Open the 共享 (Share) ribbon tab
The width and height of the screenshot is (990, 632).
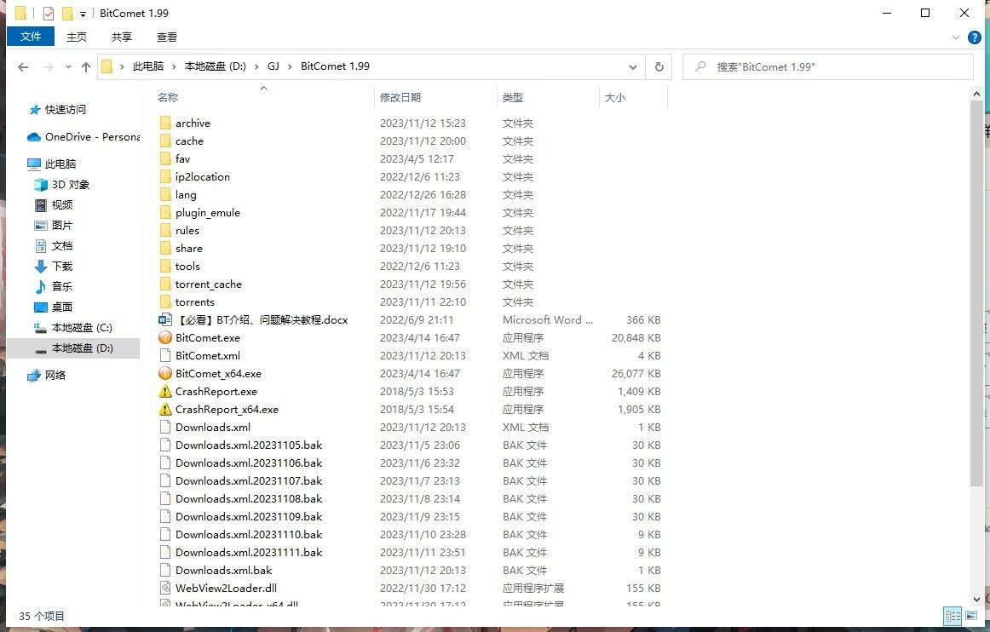(121, 37)
